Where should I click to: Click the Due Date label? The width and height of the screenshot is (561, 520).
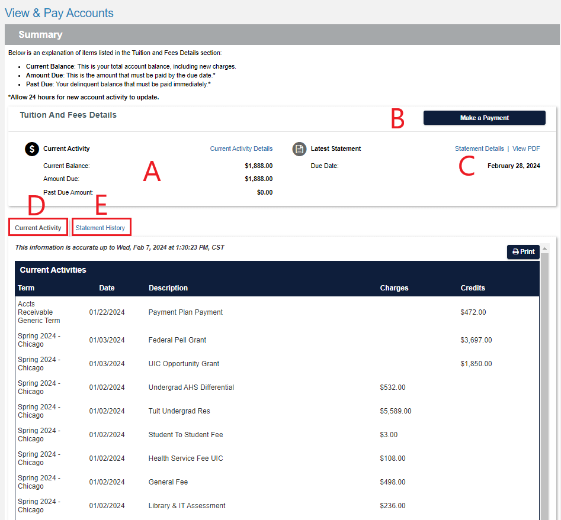(x=325, y=166)
